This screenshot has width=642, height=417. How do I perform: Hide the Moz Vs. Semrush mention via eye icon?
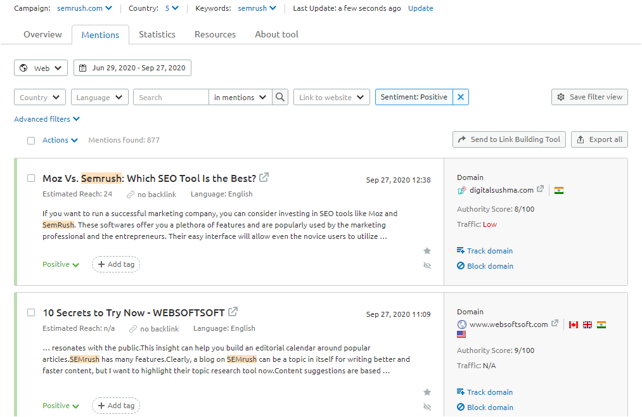click(x=427, y=266)
